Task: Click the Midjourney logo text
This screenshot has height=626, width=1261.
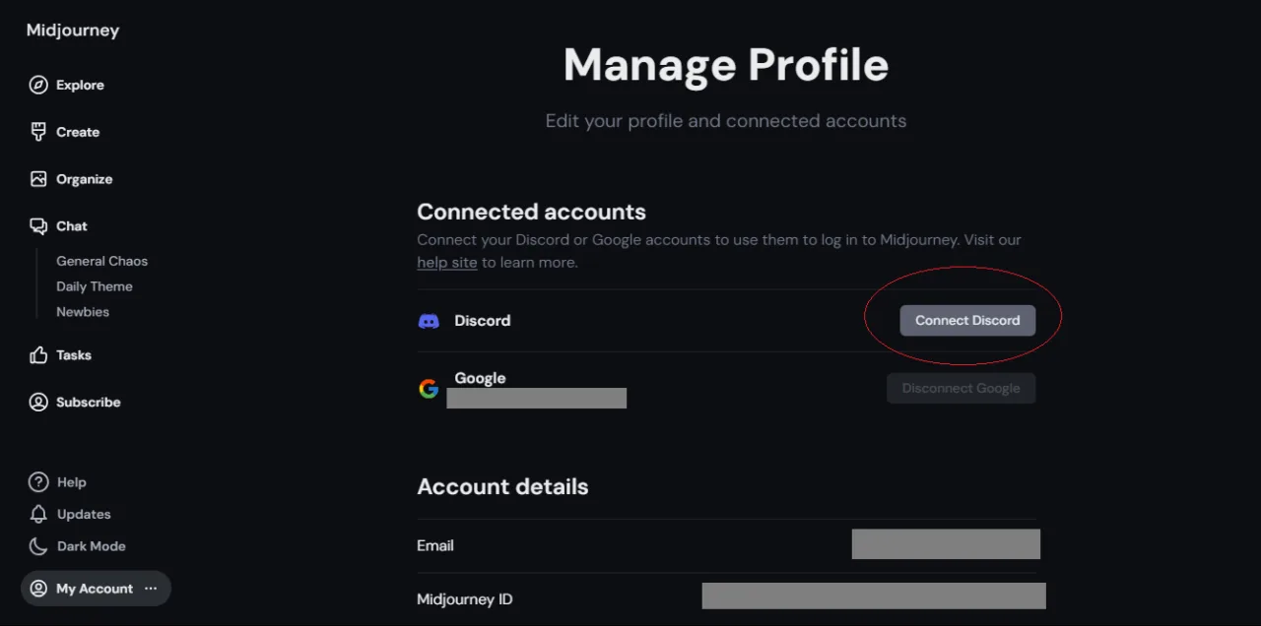Action: click(73, 31)
